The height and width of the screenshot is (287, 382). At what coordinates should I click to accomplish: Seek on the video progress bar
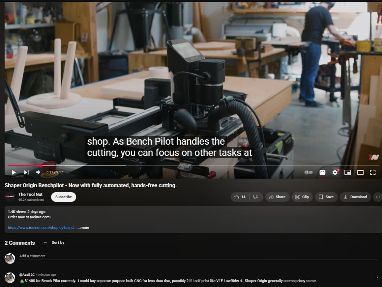[x=193, y=166]
